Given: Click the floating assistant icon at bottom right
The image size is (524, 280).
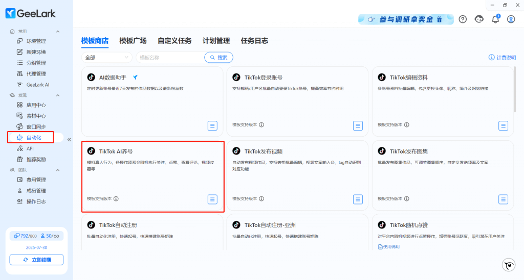Looking at the screenshot, I should click(508, 265).
